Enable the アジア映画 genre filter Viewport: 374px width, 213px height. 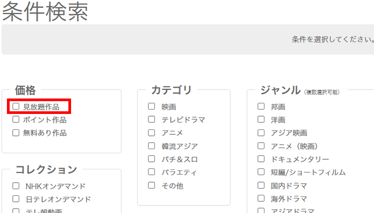coord(261,133)
